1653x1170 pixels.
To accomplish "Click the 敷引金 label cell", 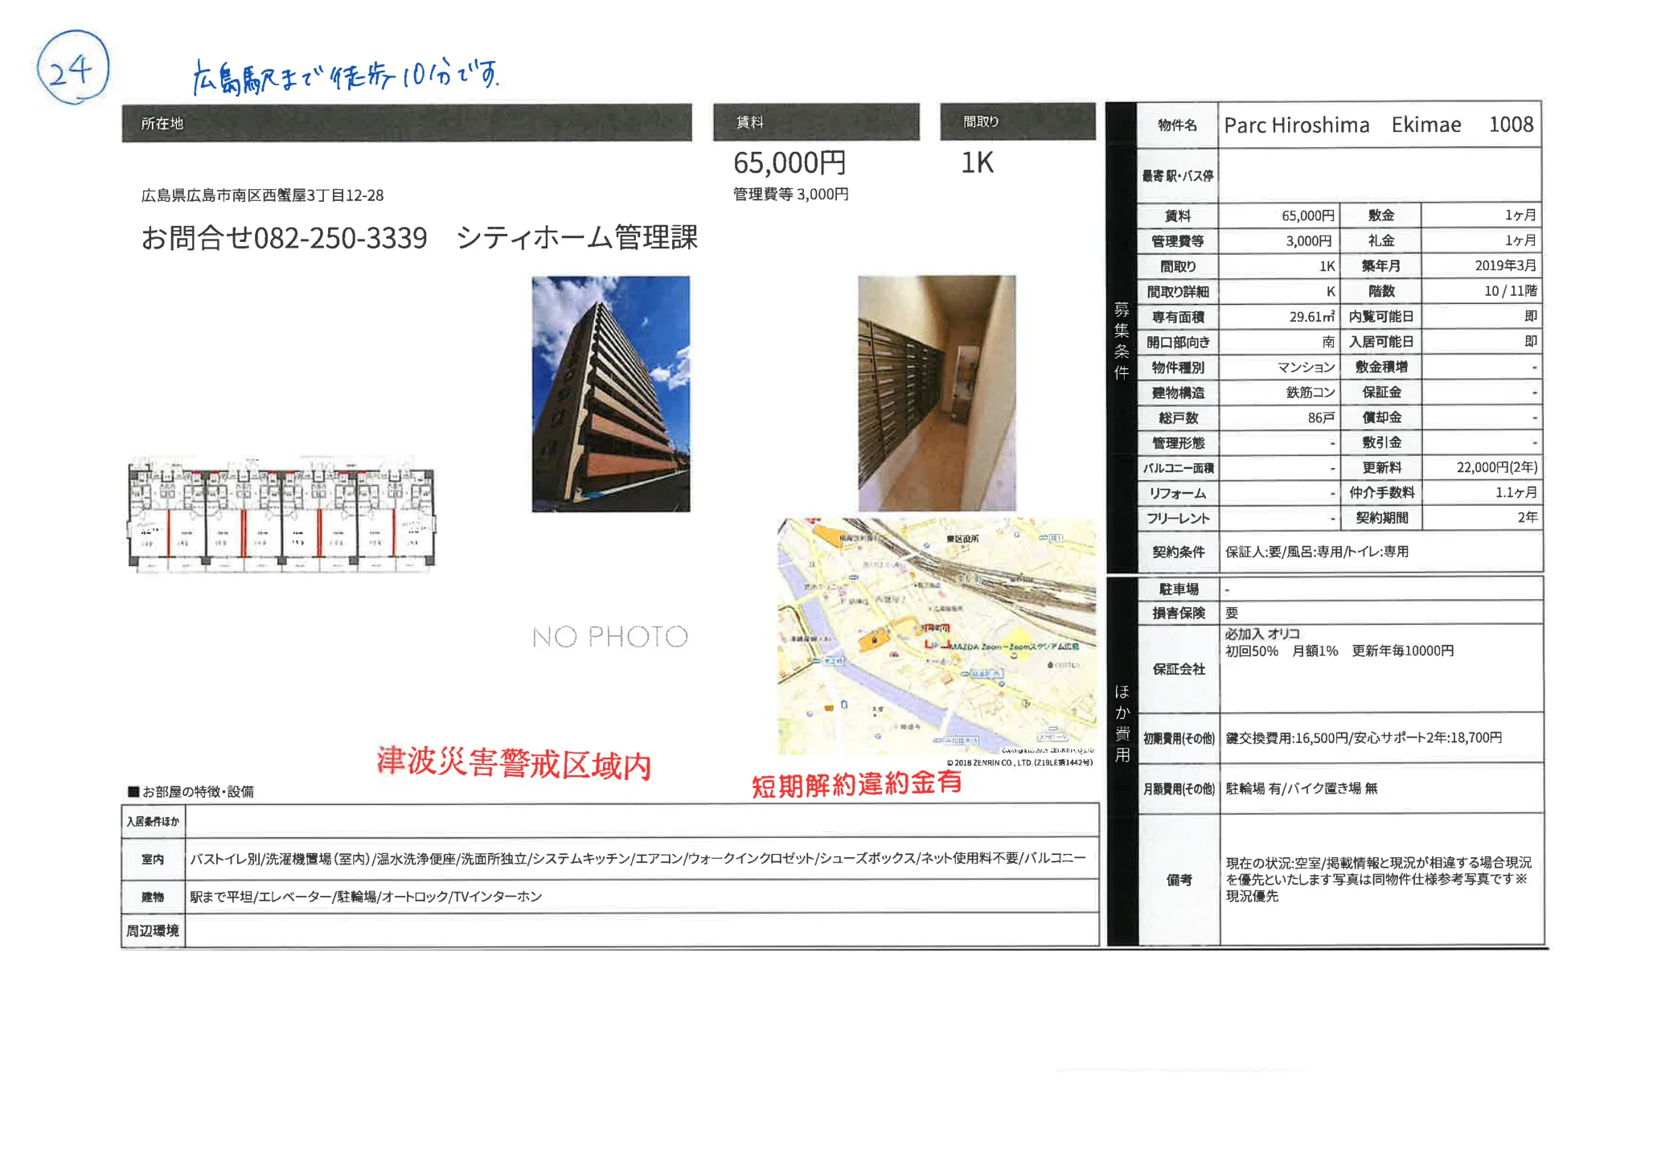I will (1381, 442).
